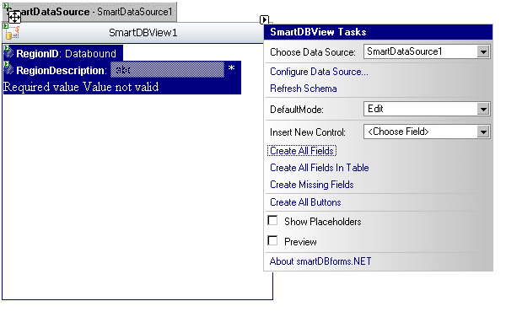The height and width of the screenshot is (328, 506).
Task: Click the RegionID field icon
Action: point(9,52)
